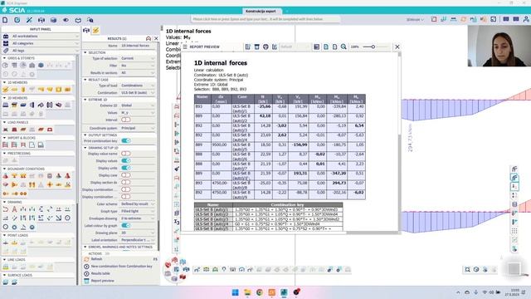The height and width of the screenshot is (299, 531).
Task: Toggle Label colour by graph switch
Action: click(125, 225)
